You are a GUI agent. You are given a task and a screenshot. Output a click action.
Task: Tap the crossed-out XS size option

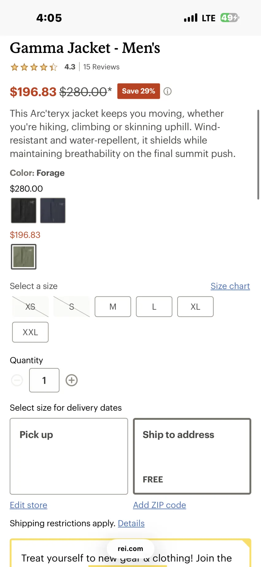[x=30, y=307]
